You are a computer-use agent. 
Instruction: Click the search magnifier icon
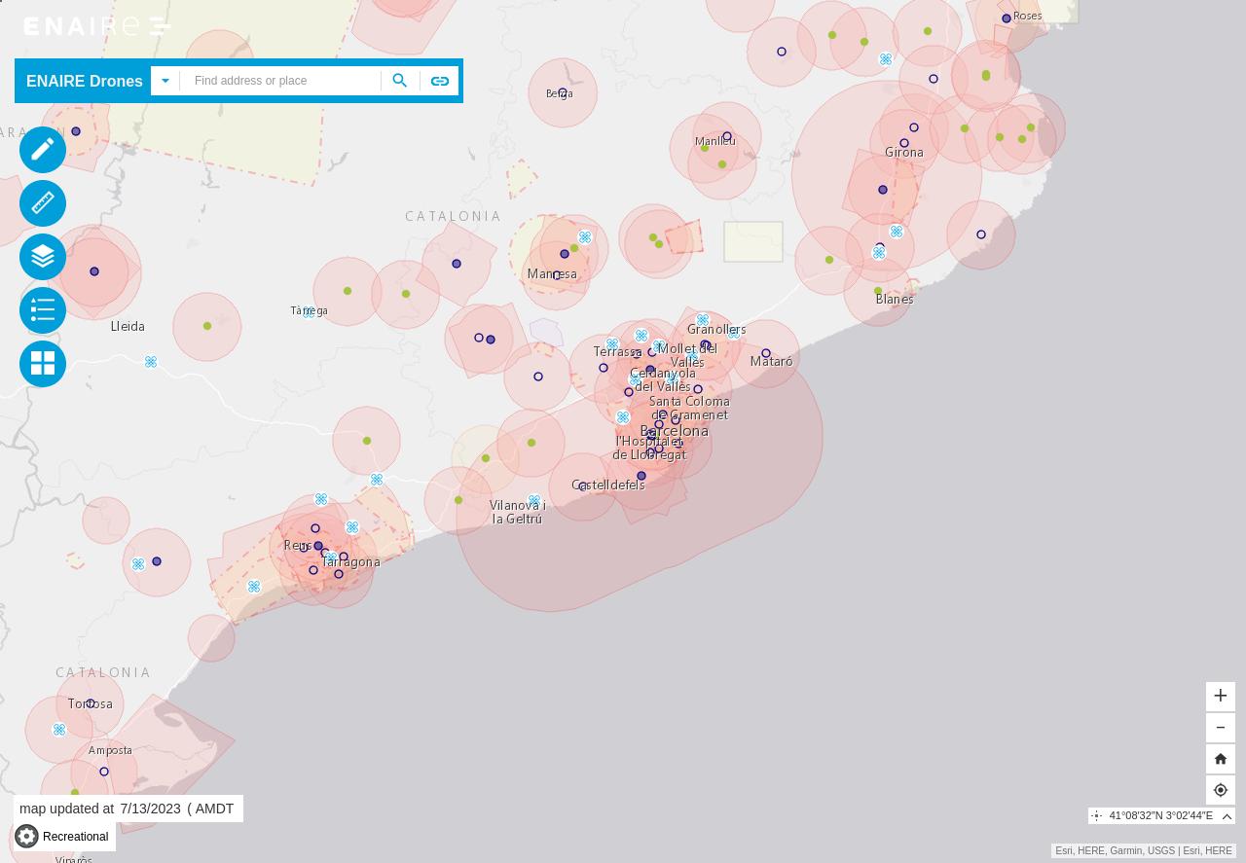[x=400, y=81]
